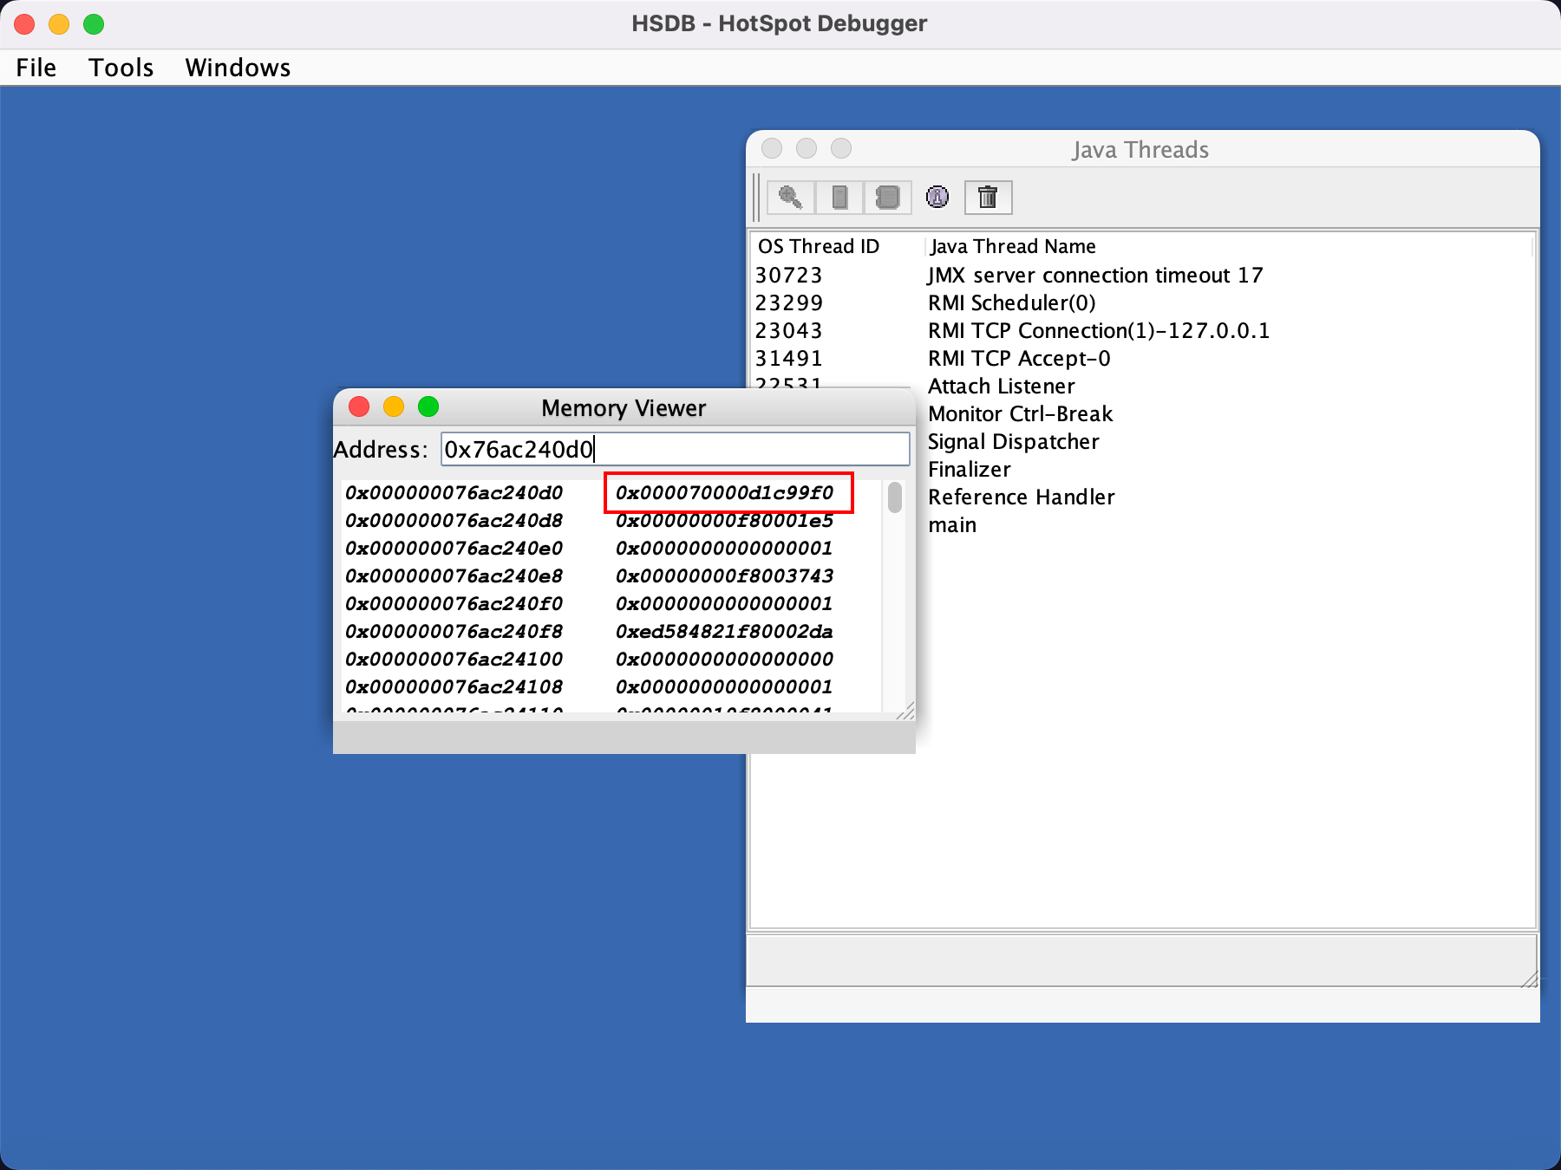The height and width of the screenshot is (1170, 1561).
Task: Click the Memory Viewer title bar
Action: pos(624,407)
